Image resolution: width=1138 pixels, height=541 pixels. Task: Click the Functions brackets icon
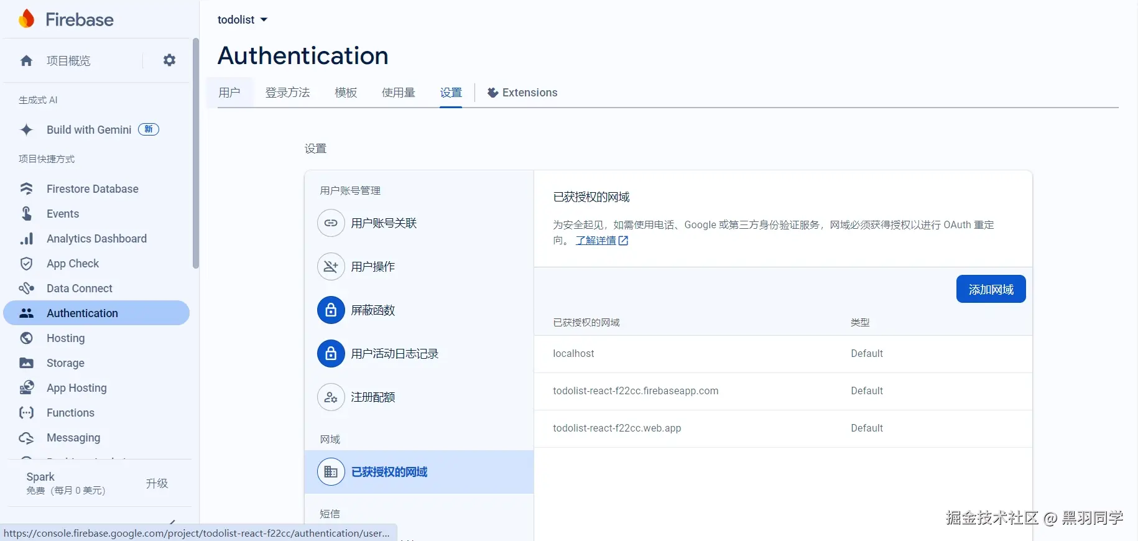tap(26, 412)
